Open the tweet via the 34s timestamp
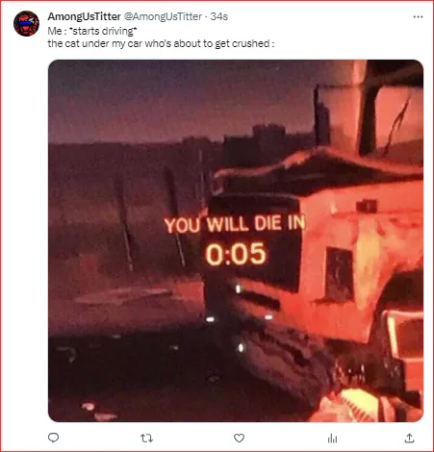434x452 pixels. [219, 16]
